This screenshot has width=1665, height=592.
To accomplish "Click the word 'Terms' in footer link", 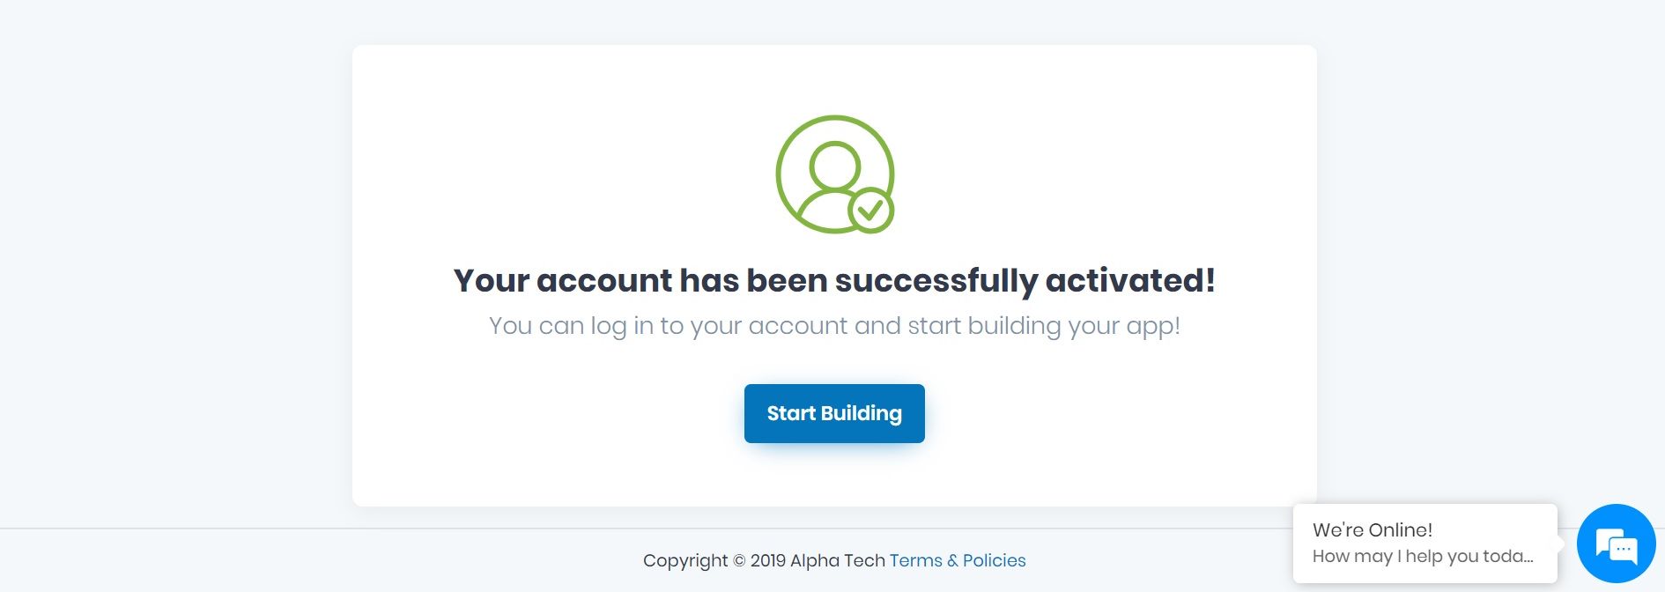I will point(916,561).
